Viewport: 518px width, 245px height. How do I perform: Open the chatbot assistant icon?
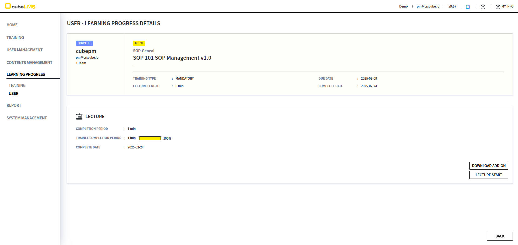[468, 7]
